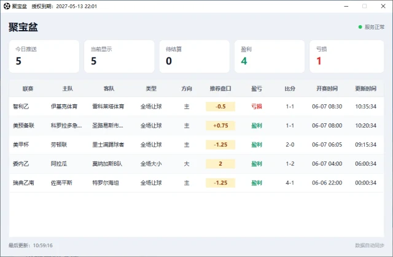Click the +0.75 handicap badge
This screenshot has height=257, width=393.
click(x=220, y=126)
